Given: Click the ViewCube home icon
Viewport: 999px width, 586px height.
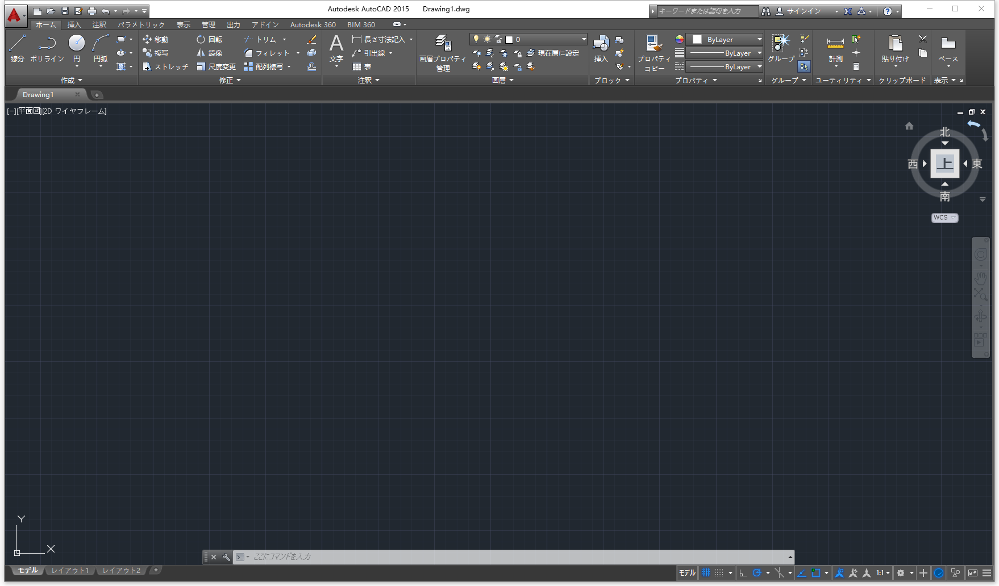Looking at the screenshot, I should click(x=909, y=126).
